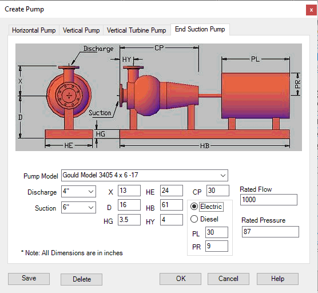The width and height of the screenshot is (318, 293).
Task: Confirm with the OK button
Action: tap(180, 279)
